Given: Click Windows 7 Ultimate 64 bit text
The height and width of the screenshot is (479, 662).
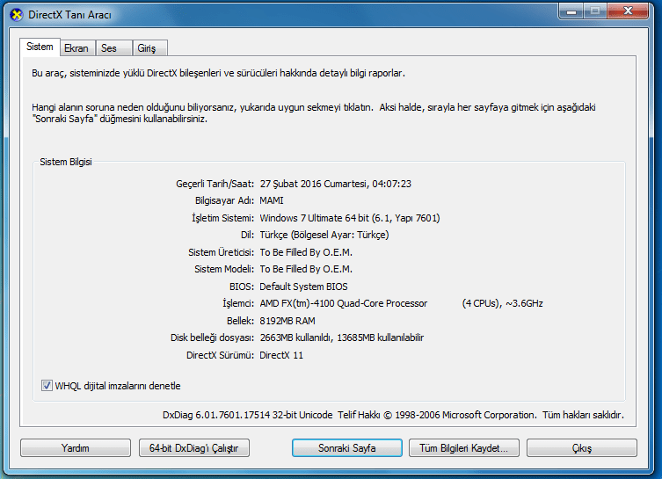Looking at the screenshot, I should 314,218.
